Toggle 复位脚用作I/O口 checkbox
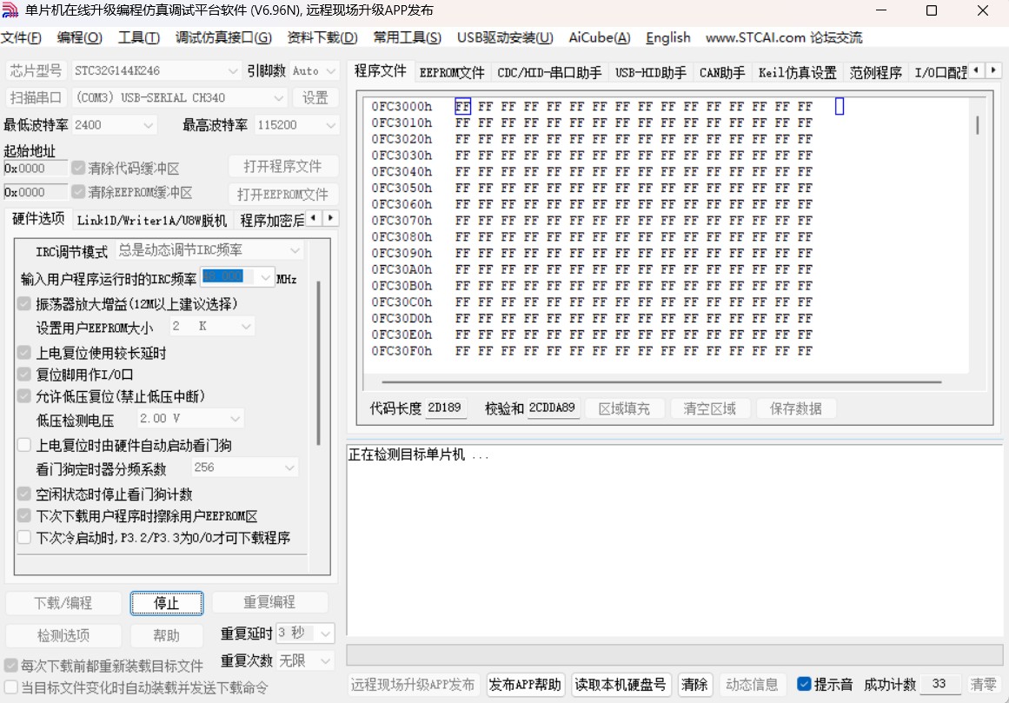Screen dimensions: 1009x703 24,375
